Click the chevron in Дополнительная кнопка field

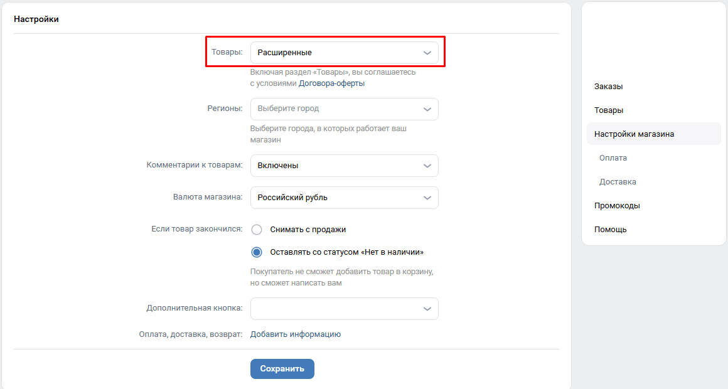427,309
